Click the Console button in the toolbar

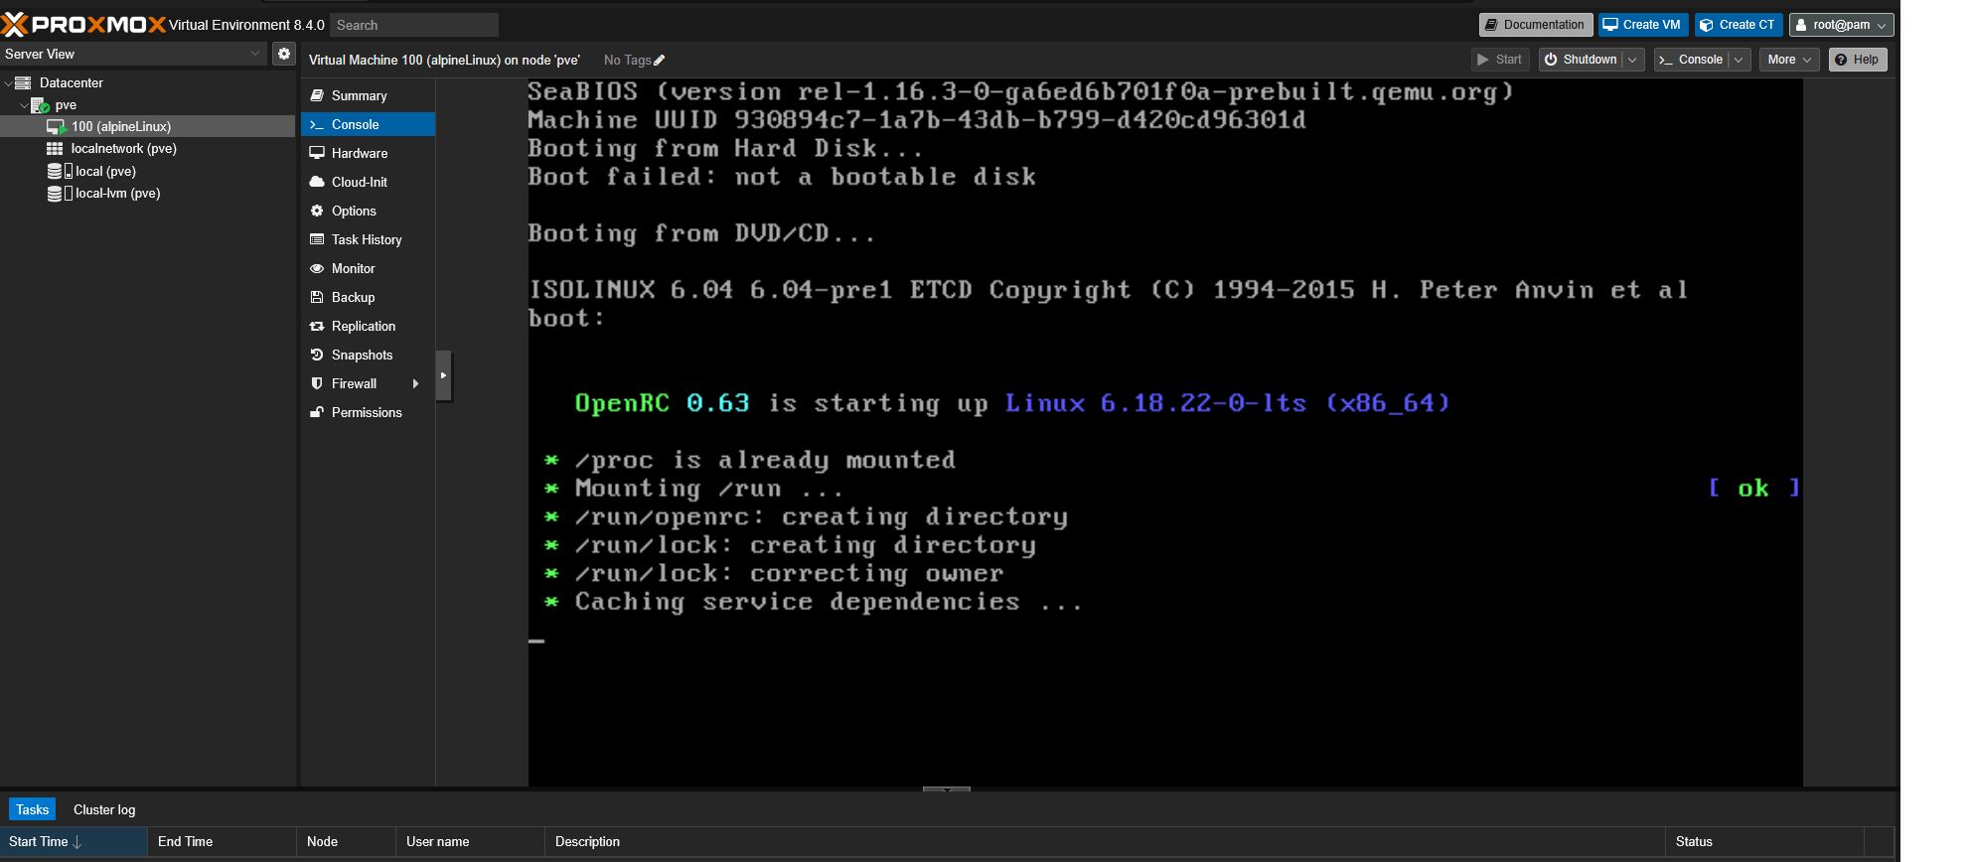pos(1691,60)
